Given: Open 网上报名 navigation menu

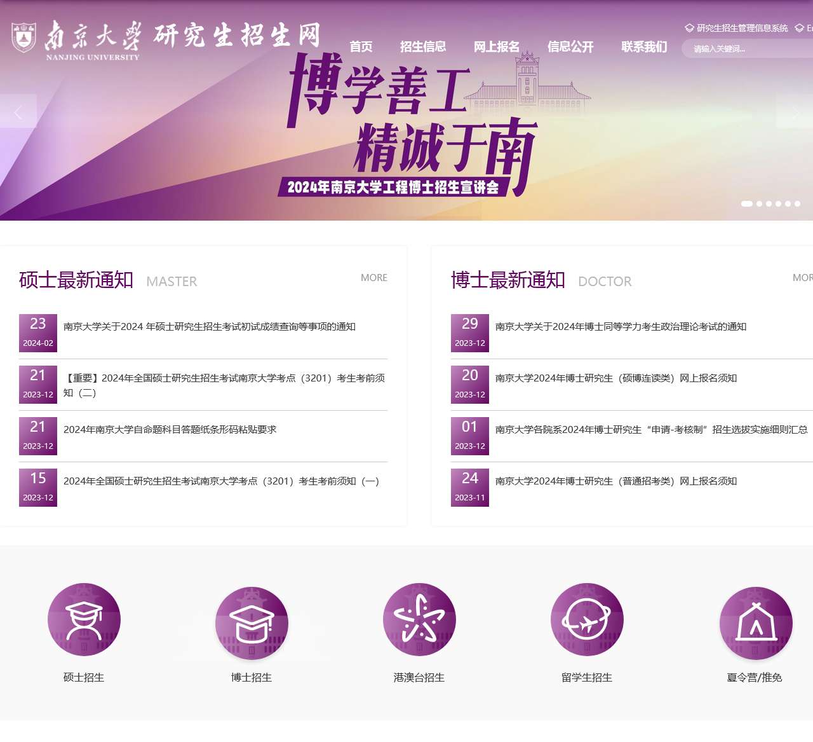Looking at the screenshot, I should 497,46.
